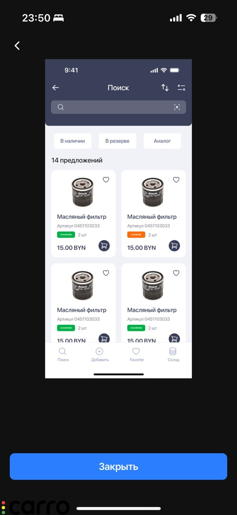
Task: Switch to the Добавить tab
Action: click(x=99, y=354)
